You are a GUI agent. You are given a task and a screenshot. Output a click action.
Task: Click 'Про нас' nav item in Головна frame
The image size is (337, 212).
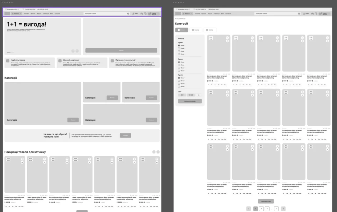[x=33, y=14]
